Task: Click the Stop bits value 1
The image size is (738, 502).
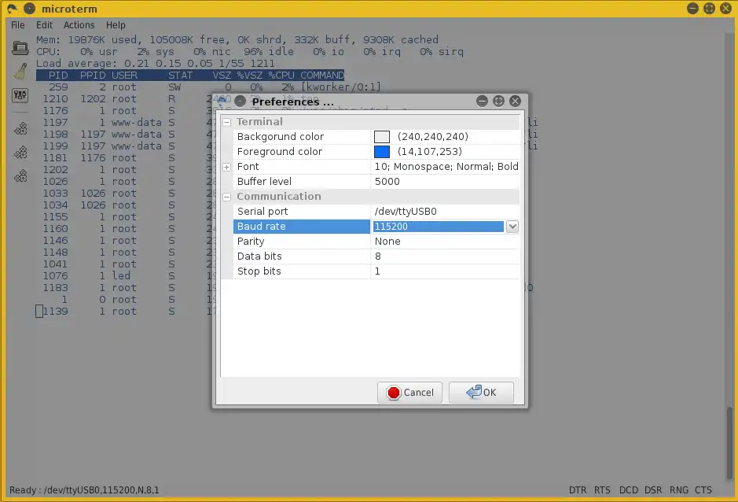Action: tap(377, 271)
